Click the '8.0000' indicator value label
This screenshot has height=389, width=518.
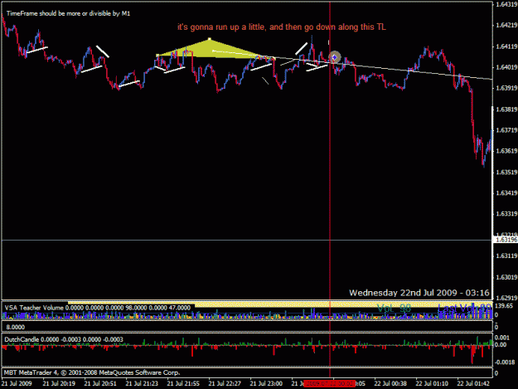click(x=16, y=327)
